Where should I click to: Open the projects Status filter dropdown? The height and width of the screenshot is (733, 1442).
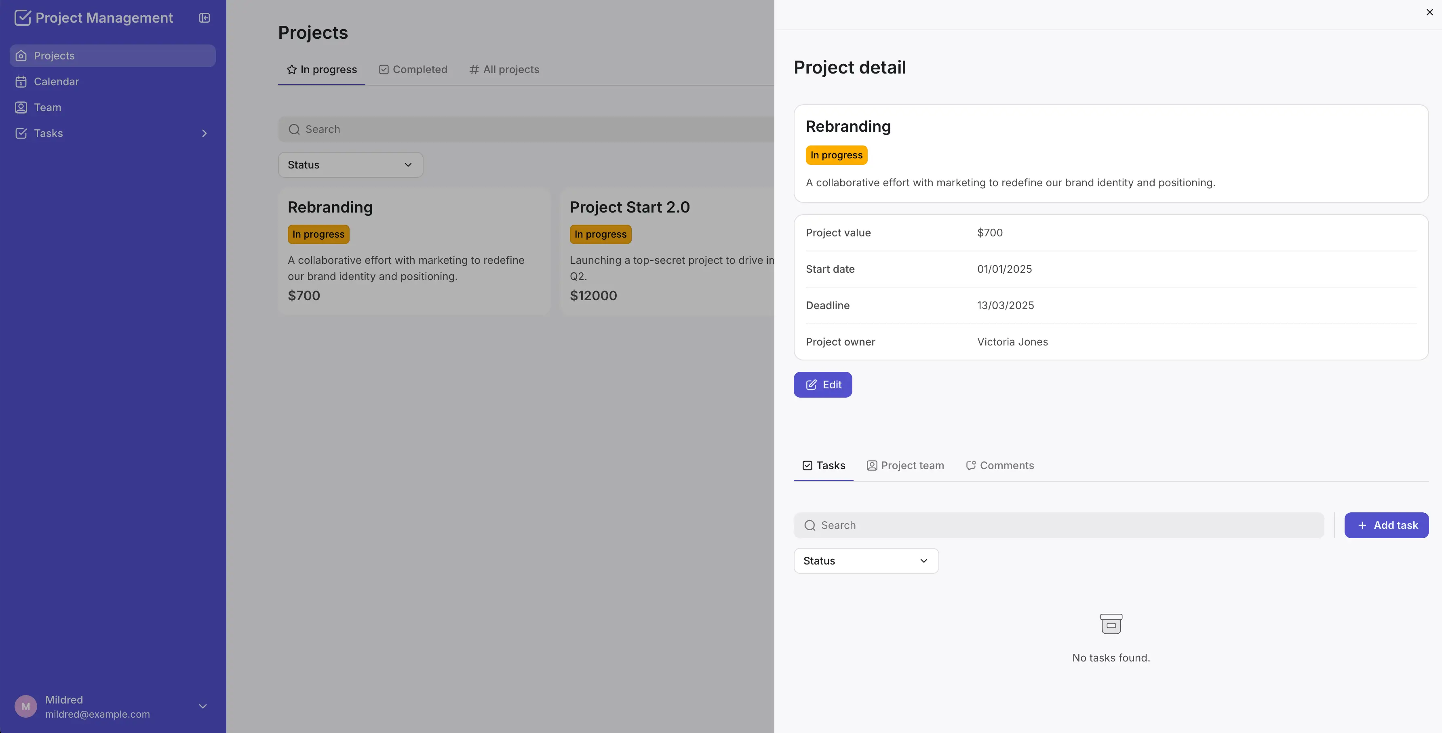coord(350,165)
